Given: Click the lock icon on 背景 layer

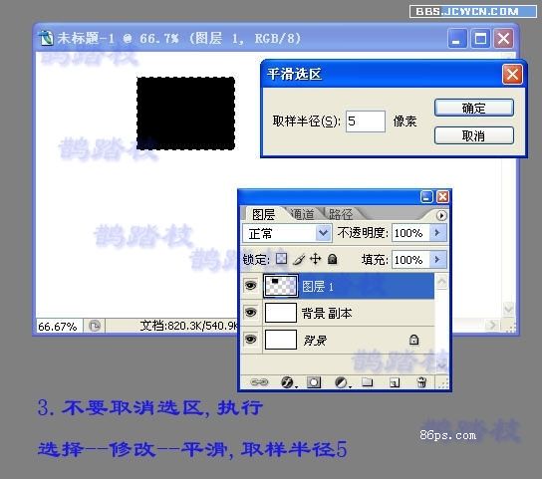Looking at the screenshot, I should [413, 340].
